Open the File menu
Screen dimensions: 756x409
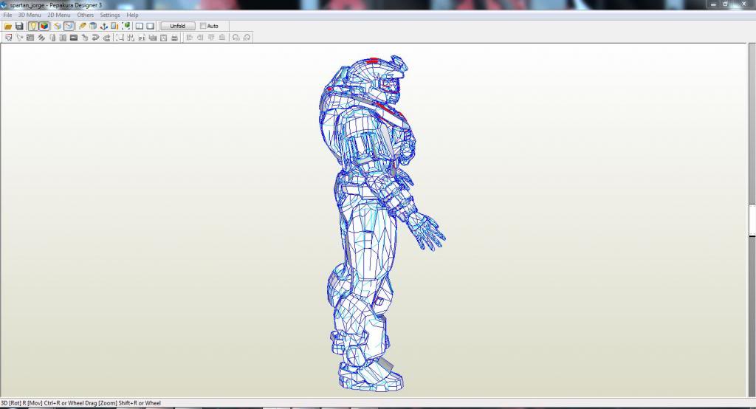point(7,15)
